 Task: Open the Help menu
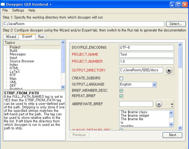click(32, 10)
